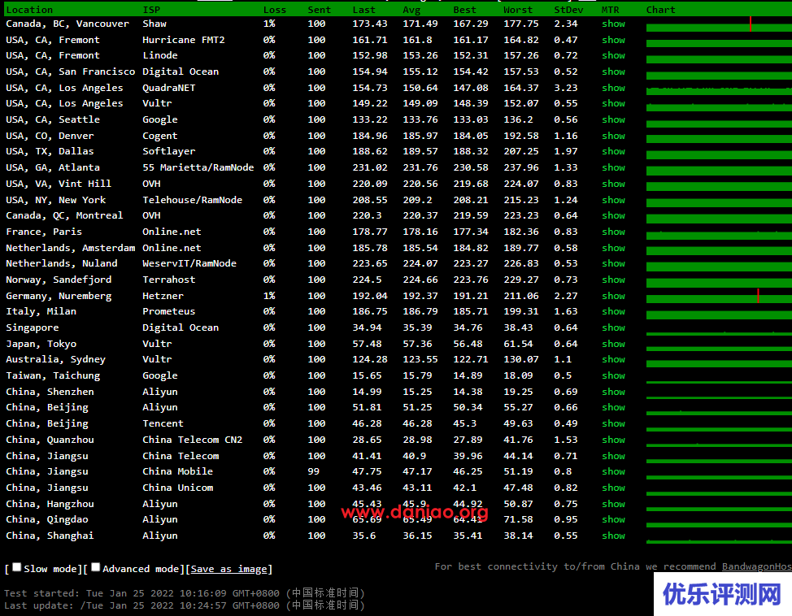Viewport: 792px width, 616px height.
Task: Show MTR for Japan, Tokyo Vultr
Action: pos(613,344)
